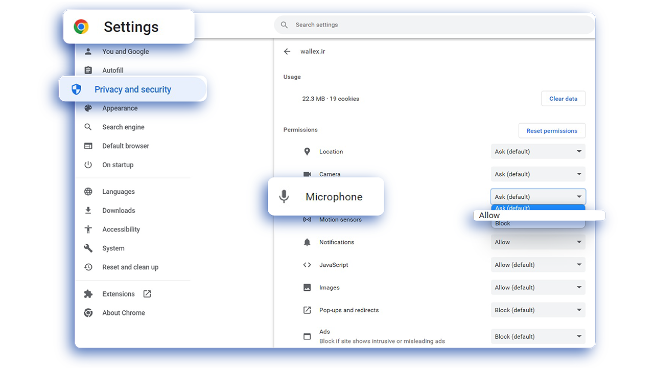
Task: Expand the Notifications Allow dropdown
Action: (x=538, y=242)
